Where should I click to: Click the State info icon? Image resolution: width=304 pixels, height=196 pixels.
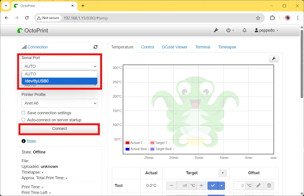coord(23,141)
